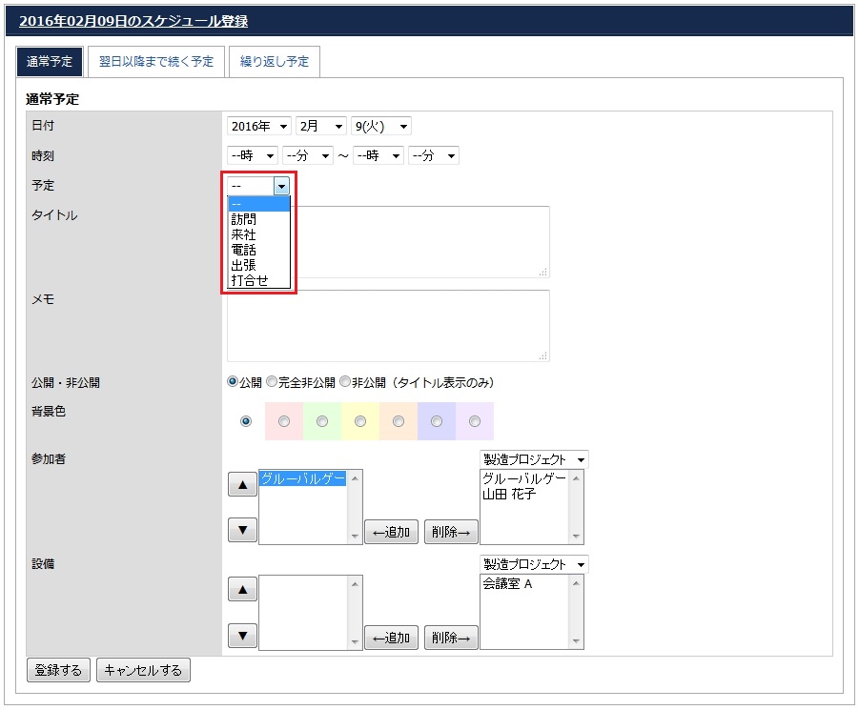
Task: Choose the pink background color option
Action: 284,421
